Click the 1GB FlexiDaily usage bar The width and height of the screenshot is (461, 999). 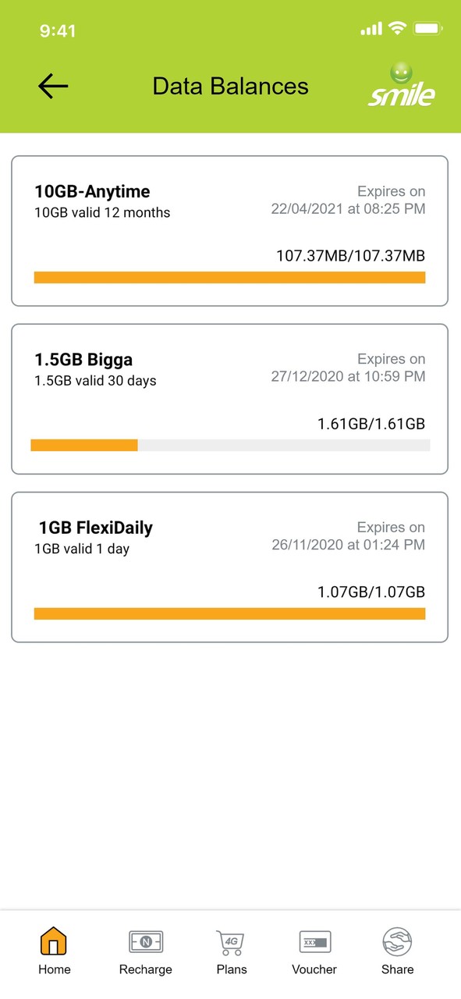pos(230,613)
